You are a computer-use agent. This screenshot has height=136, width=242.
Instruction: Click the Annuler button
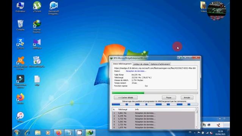click(x=187, y=97)
